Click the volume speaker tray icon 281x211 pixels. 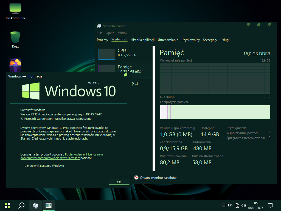(x=243, y=205)
